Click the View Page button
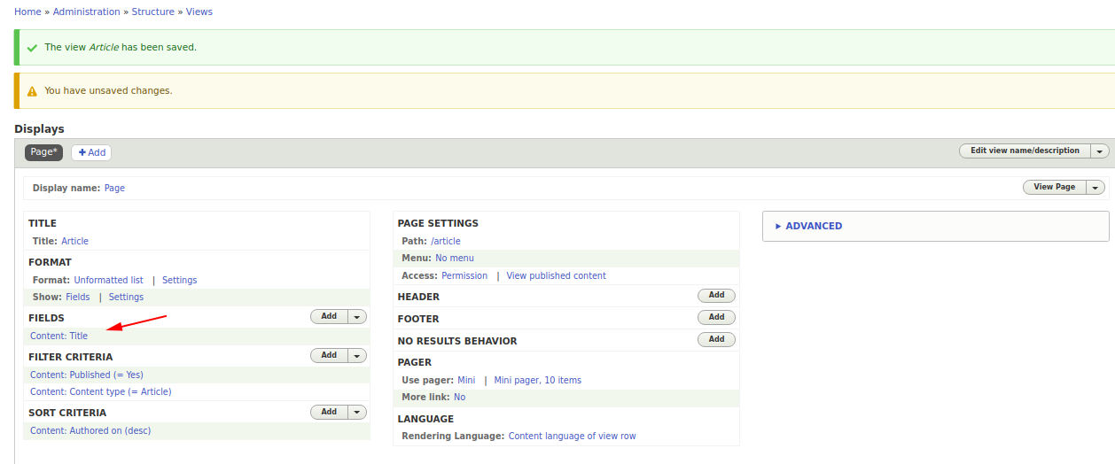This screenshot has height=464, width=1115. (1055, 187)
